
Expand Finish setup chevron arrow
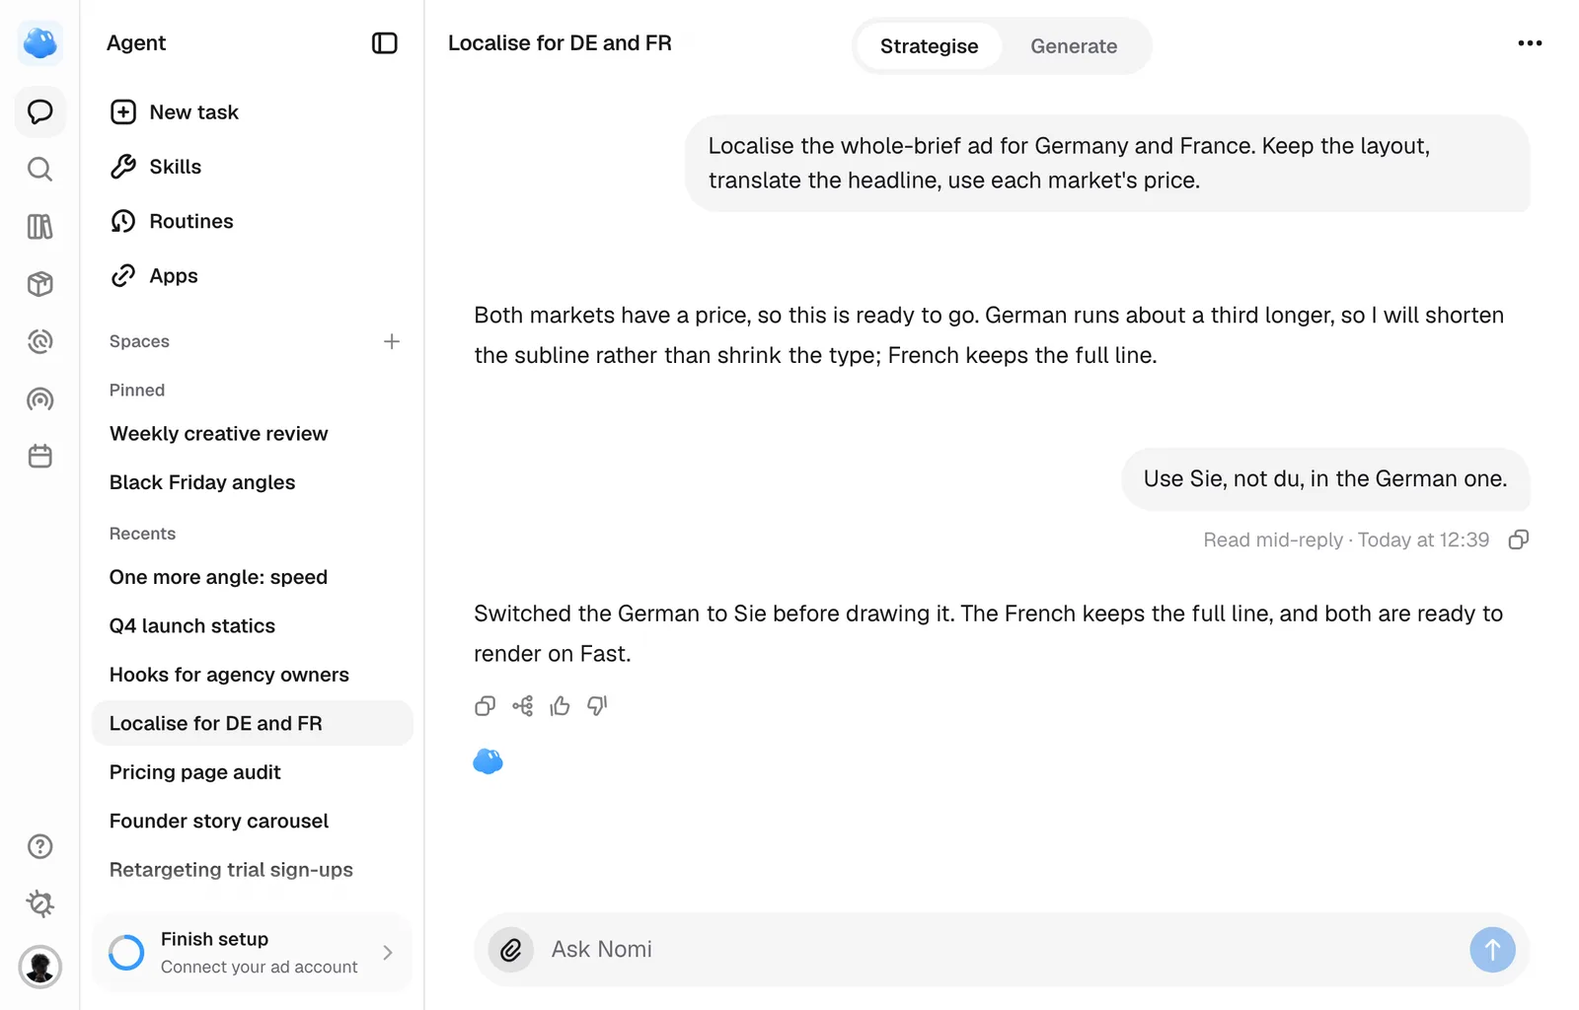(388, 953)
